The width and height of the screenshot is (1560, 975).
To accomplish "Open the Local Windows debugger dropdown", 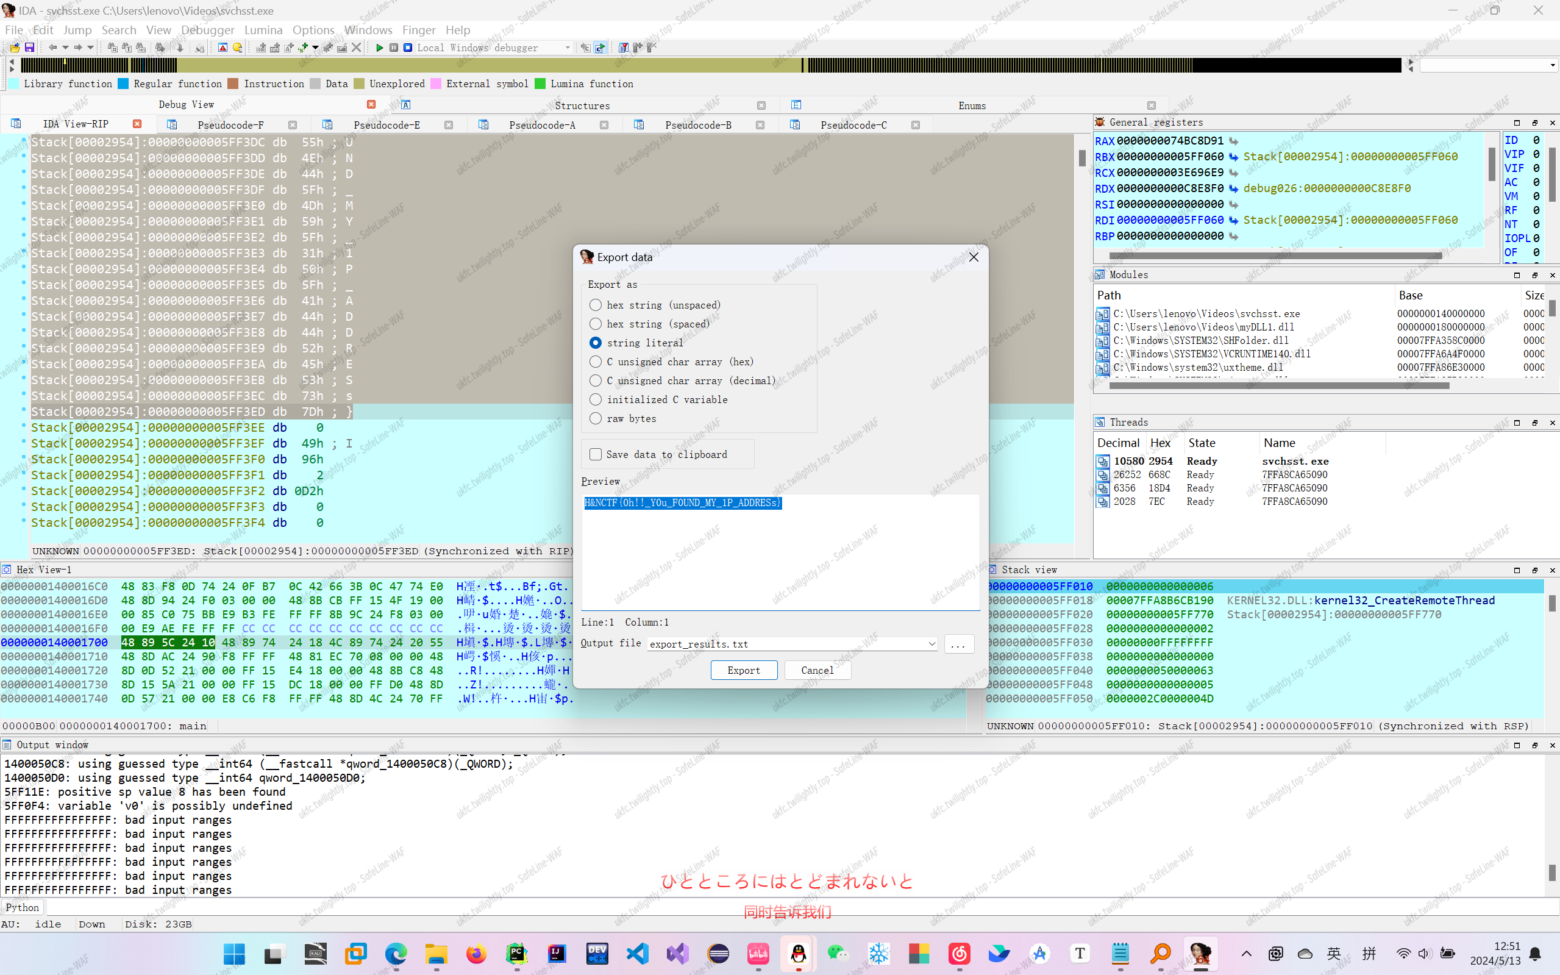I will click(568, 48).
